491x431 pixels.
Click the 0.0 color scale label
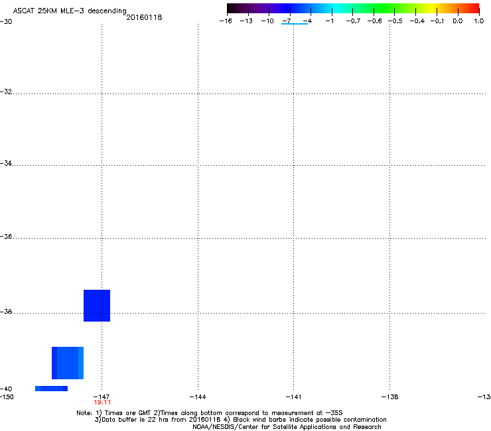(458, 21)
